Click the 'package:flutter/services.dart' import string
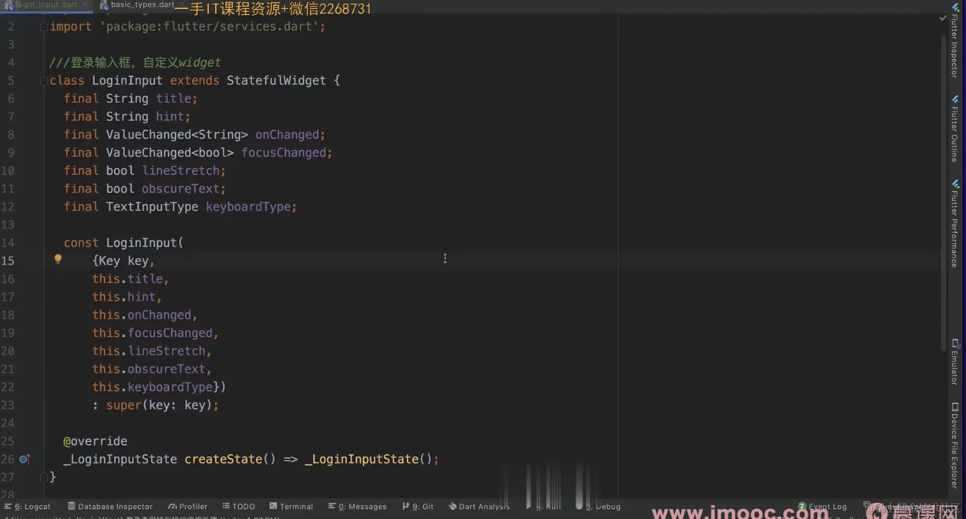This screenshot has width=966, height=519. [x=209, y=26]
